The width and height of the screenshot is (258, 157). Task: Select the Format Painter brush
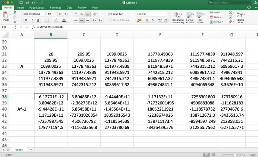[x=15, y=22]
